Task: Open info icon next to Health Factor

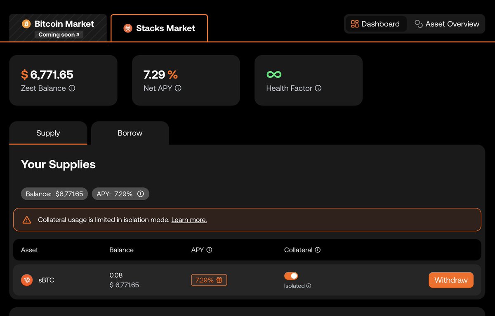Action: coord(318,88)
